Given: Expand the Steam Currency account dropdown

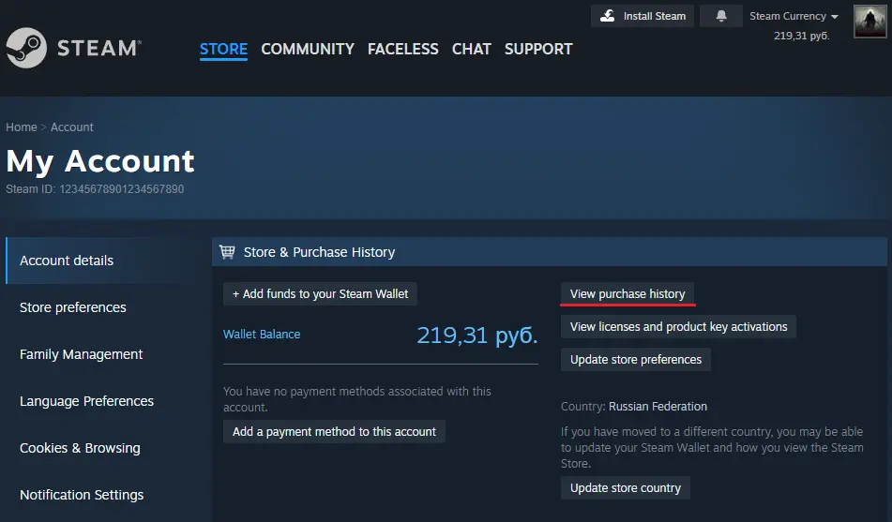Looking at the screenshot, I should 794,16.
